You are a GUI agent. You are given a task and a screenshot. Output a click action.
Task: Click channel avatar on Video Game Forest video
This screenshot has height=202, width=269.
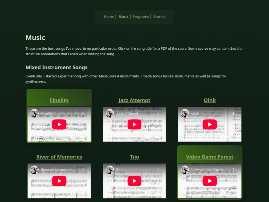(185, 170)
